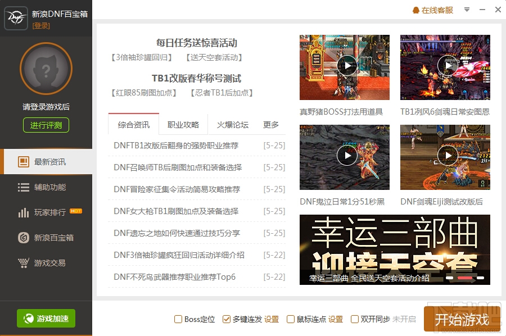Click the 在线客服 bell icon
Screen dimensions: 506x336
[x=415, y=10]
